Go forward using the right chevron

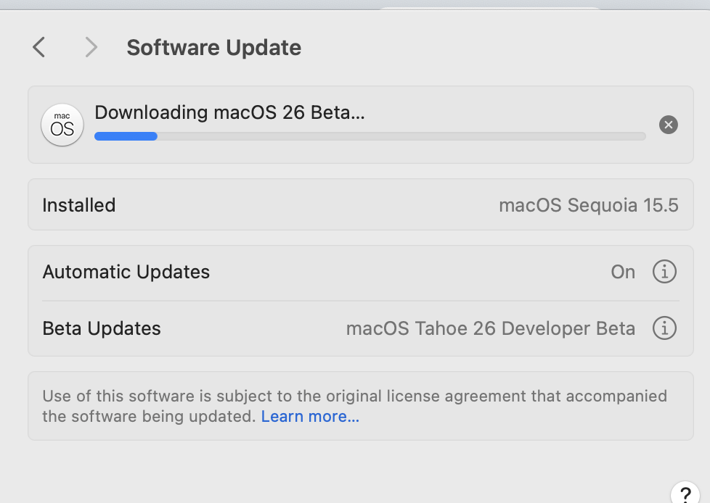click(x=91, y=48)
